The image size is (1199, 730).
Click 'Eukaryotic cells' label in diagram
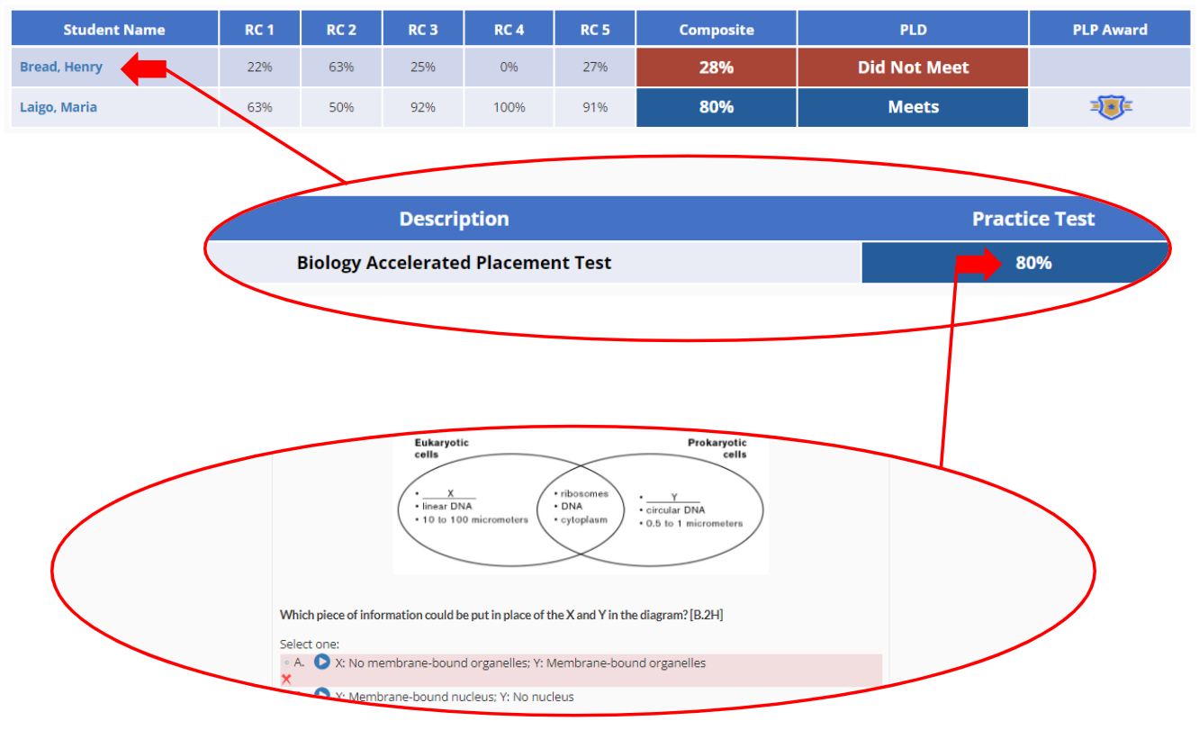pos(441,448)
